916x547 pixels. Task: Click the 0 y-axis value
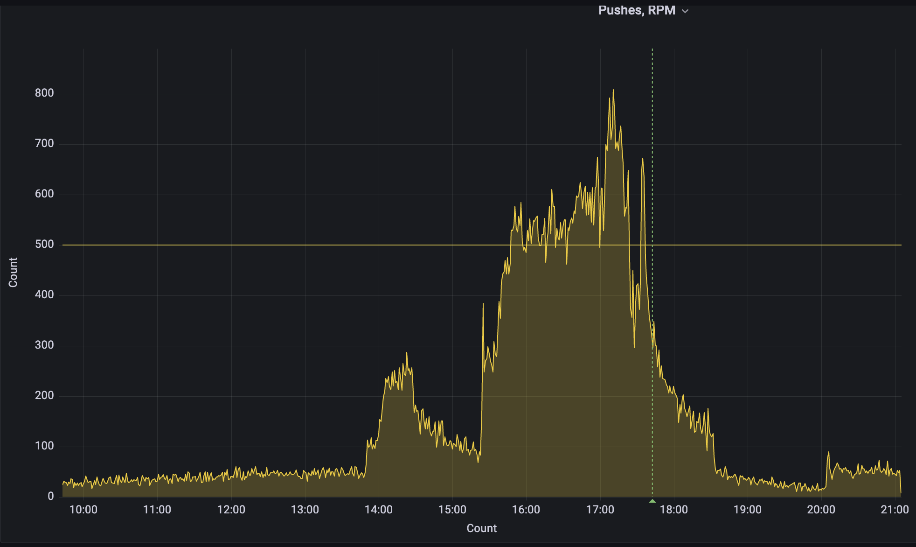tap(50, 496)
